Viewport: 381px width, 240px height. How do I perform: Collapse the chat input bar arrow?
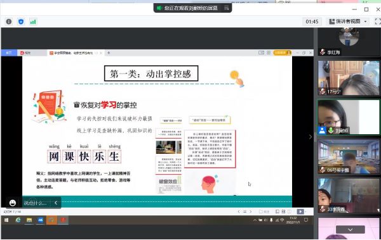(x=56, y=203)
